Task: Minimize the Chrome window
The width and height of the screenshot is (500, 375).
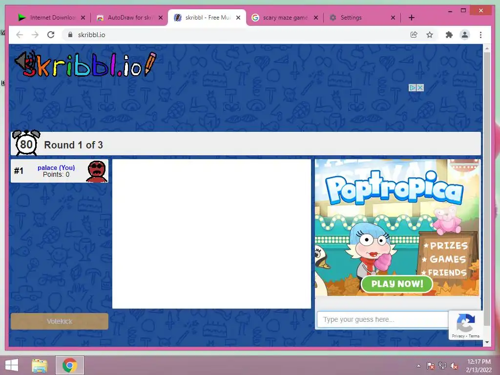Action: click(450, 11)
